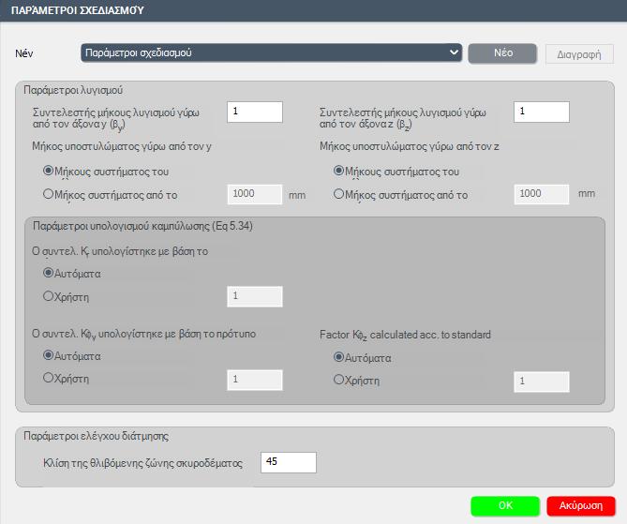The image size is (627, 524).
Task: Click the Μήκος υποστυλώματος γύρω από τον y label
Action: [x=122, y=146]
